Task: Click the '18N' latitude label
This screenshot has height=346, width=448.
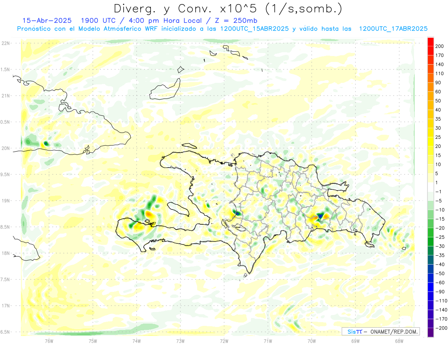Action: tap(6, 253)
